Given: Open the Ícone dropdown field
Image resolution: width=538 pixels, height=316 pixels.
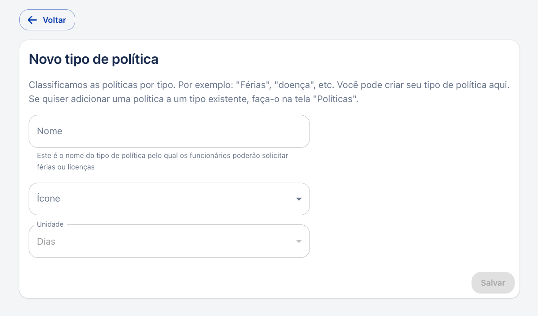Looking at the screenshot, I should pos(169,199).
